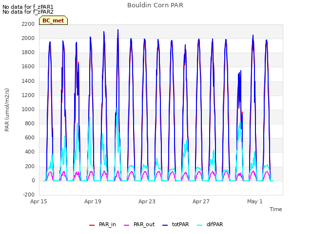Click the PAR (umol/m2/s) y-axis title
Viewport: 312px width, 234px height.
pyautogui.click(x=7, y=110)
